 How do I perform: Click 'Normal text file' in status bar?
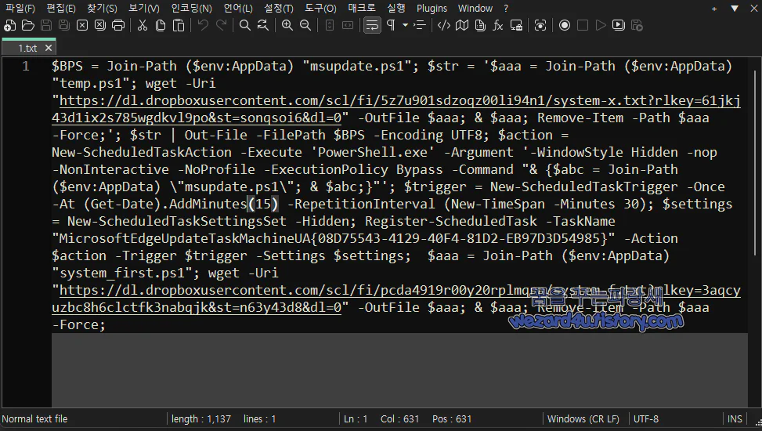pyautogui.click(x=34, y=418)
